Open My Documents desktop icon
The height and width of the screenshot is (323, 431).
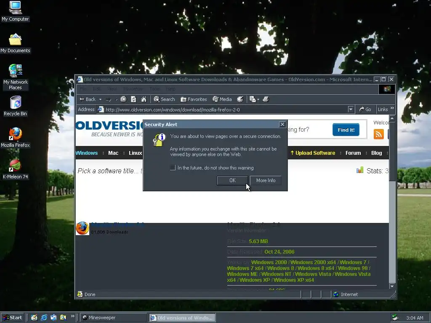point(15,43)
